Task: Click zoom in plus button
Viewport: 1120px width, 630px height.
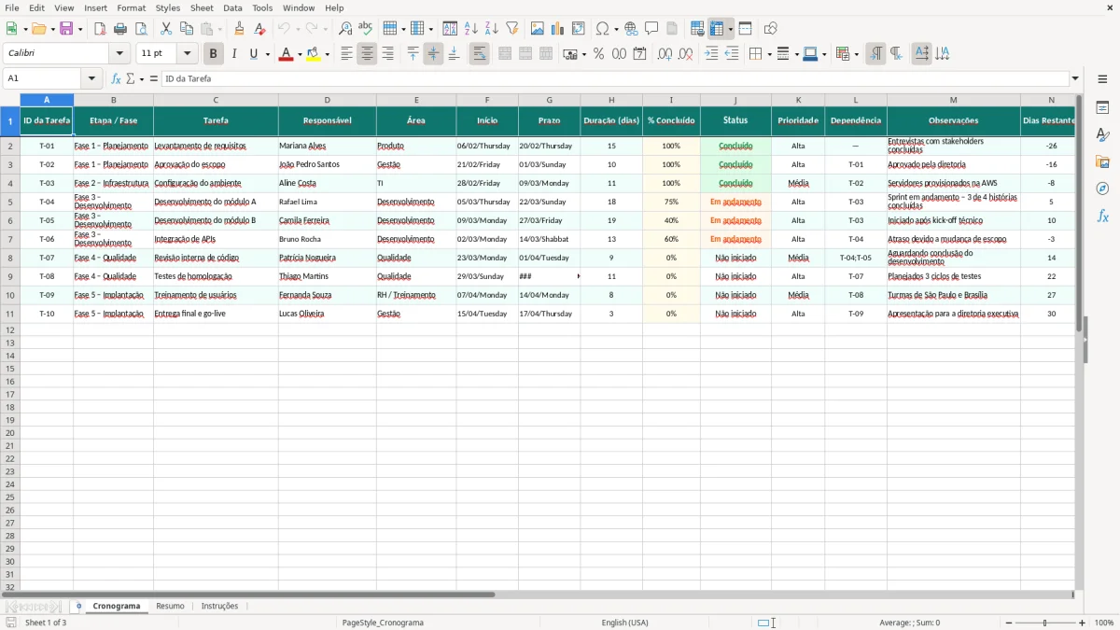Action: (x=1083, y=623)
